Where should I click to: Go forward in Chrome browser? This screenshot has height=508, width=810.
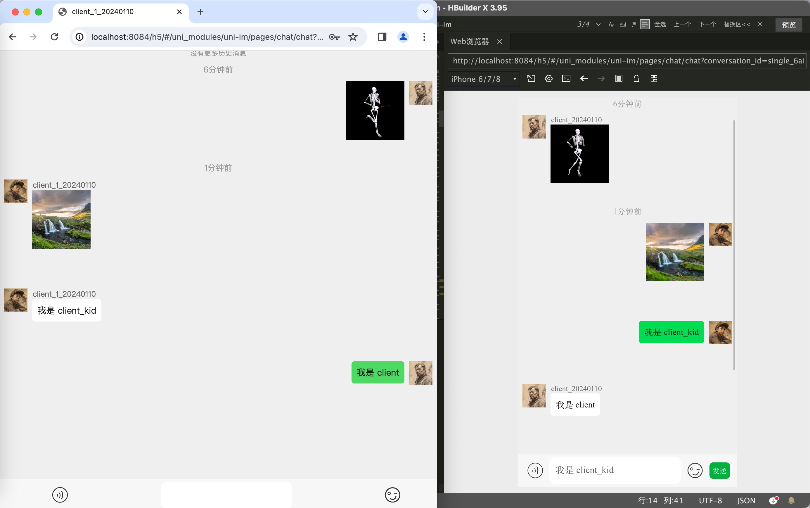point(33,37)
